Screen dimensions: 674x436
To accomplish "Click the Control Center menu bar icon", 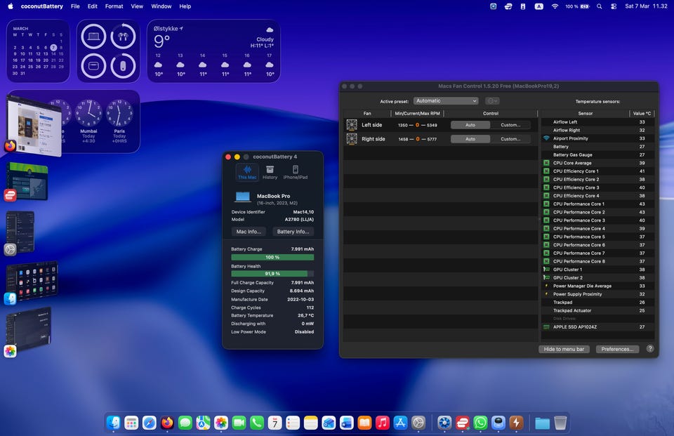I will point(614,6).
